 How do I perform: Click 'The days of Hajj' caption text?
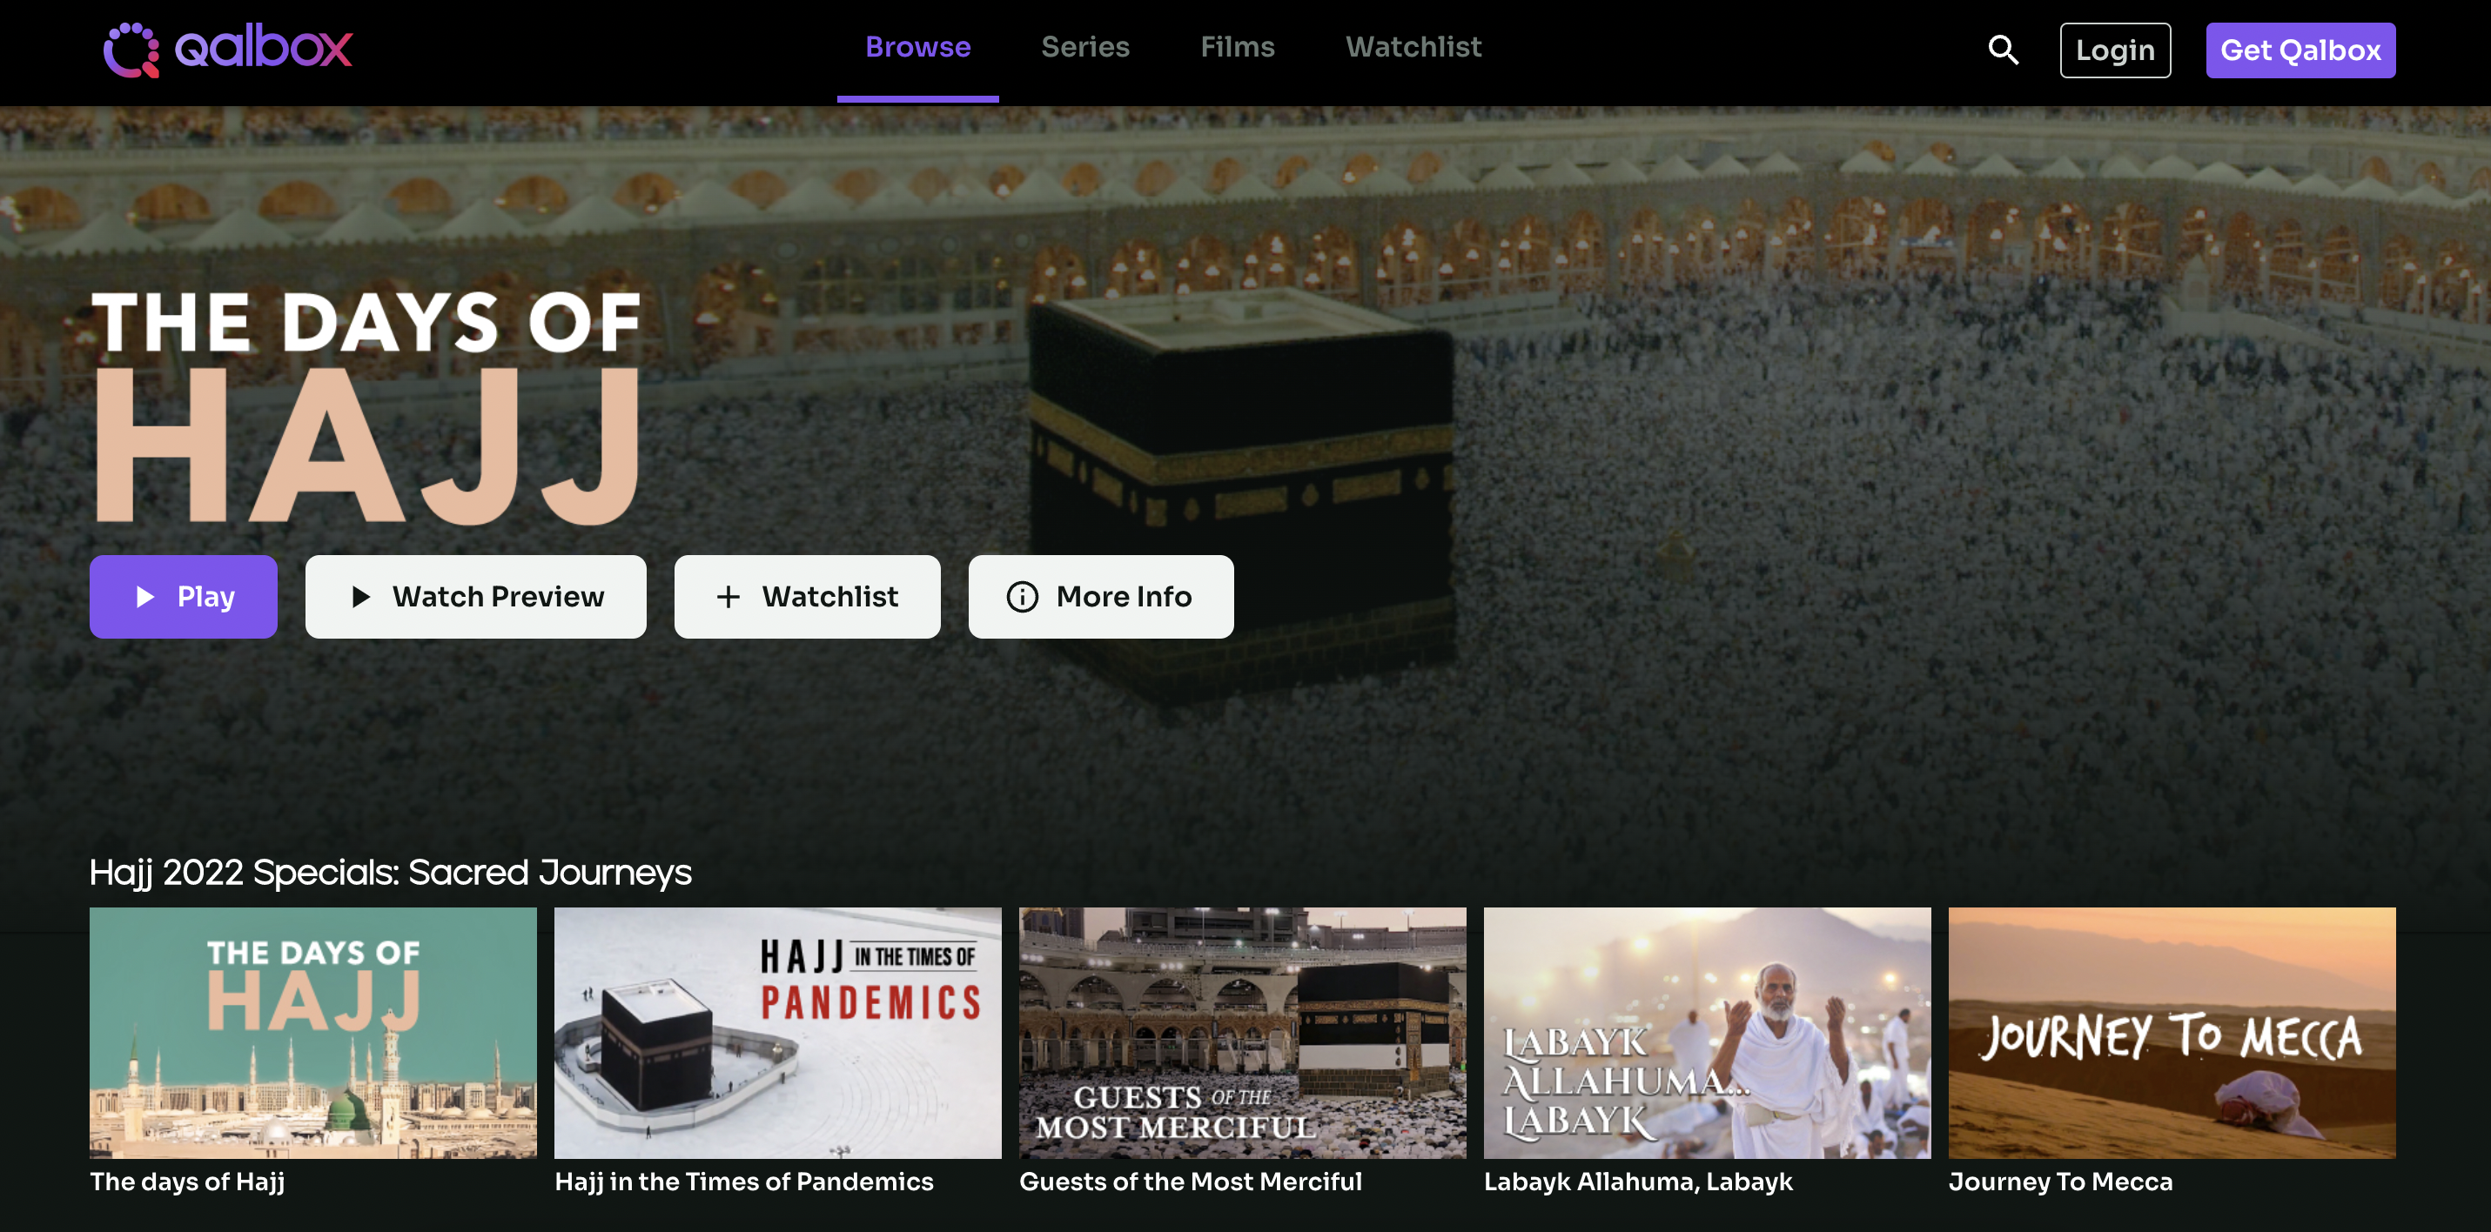point(188,1182)
